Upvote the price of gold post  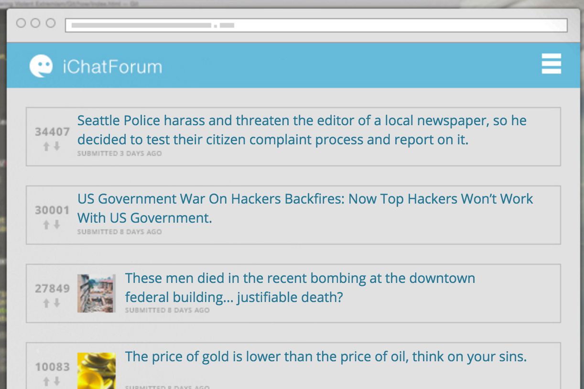(46, 381)
